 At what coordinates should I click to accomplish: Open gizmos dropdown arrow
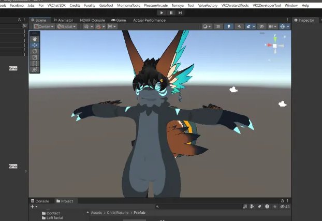(288, 26)
